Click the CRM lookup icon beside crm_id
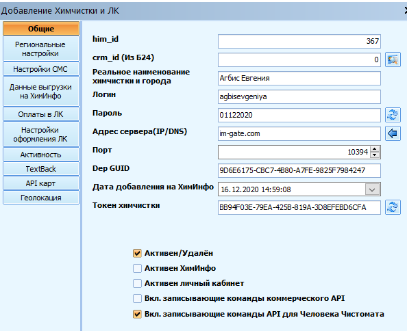Viewport: 407px width, 331px height. [x=393, y=59]
